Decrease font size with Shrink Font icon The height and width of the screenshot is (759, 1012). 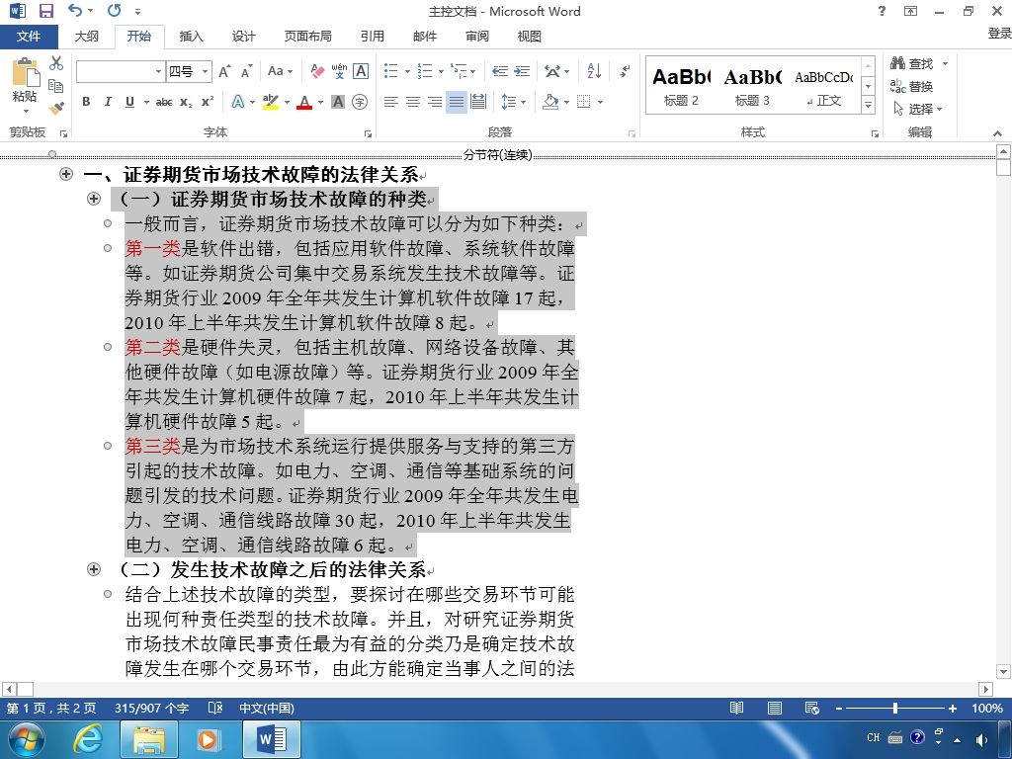(x=246, y=71)
